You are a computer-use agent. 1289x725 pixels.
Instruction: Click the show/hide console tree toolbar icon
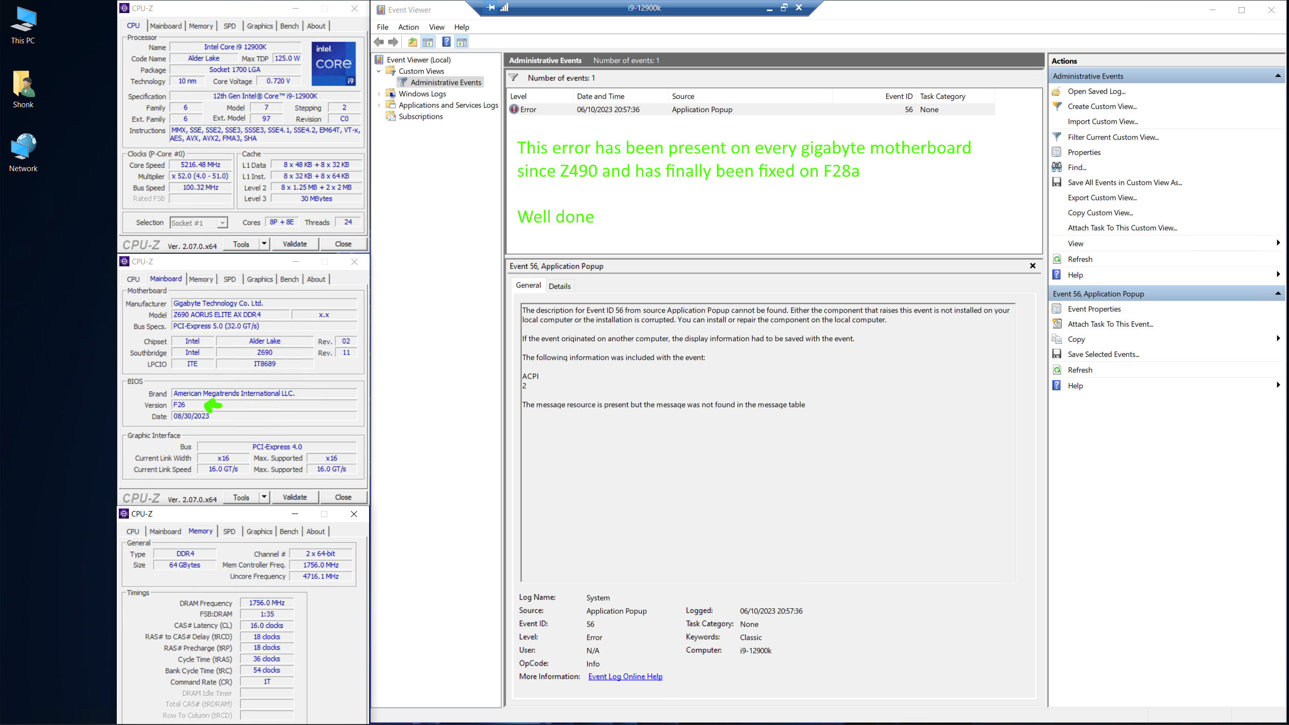click(428, 42)
